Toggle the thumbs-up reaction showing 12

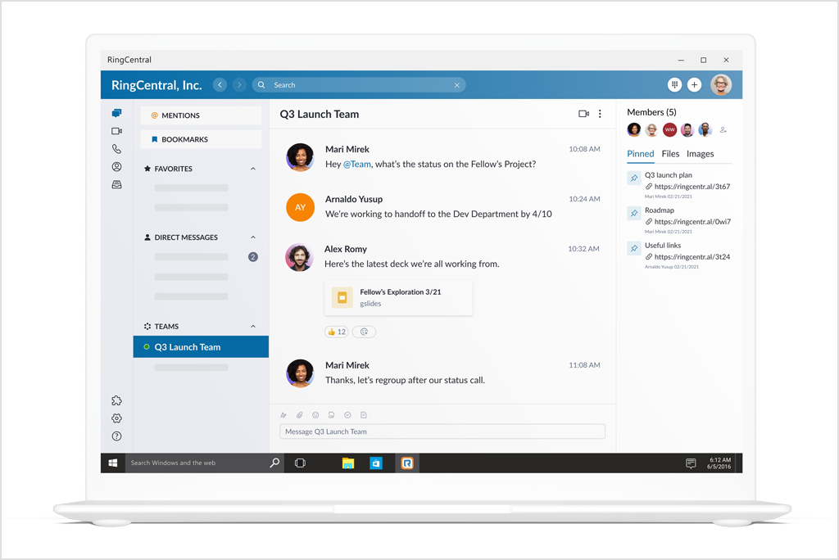click(x=336, y=332)
